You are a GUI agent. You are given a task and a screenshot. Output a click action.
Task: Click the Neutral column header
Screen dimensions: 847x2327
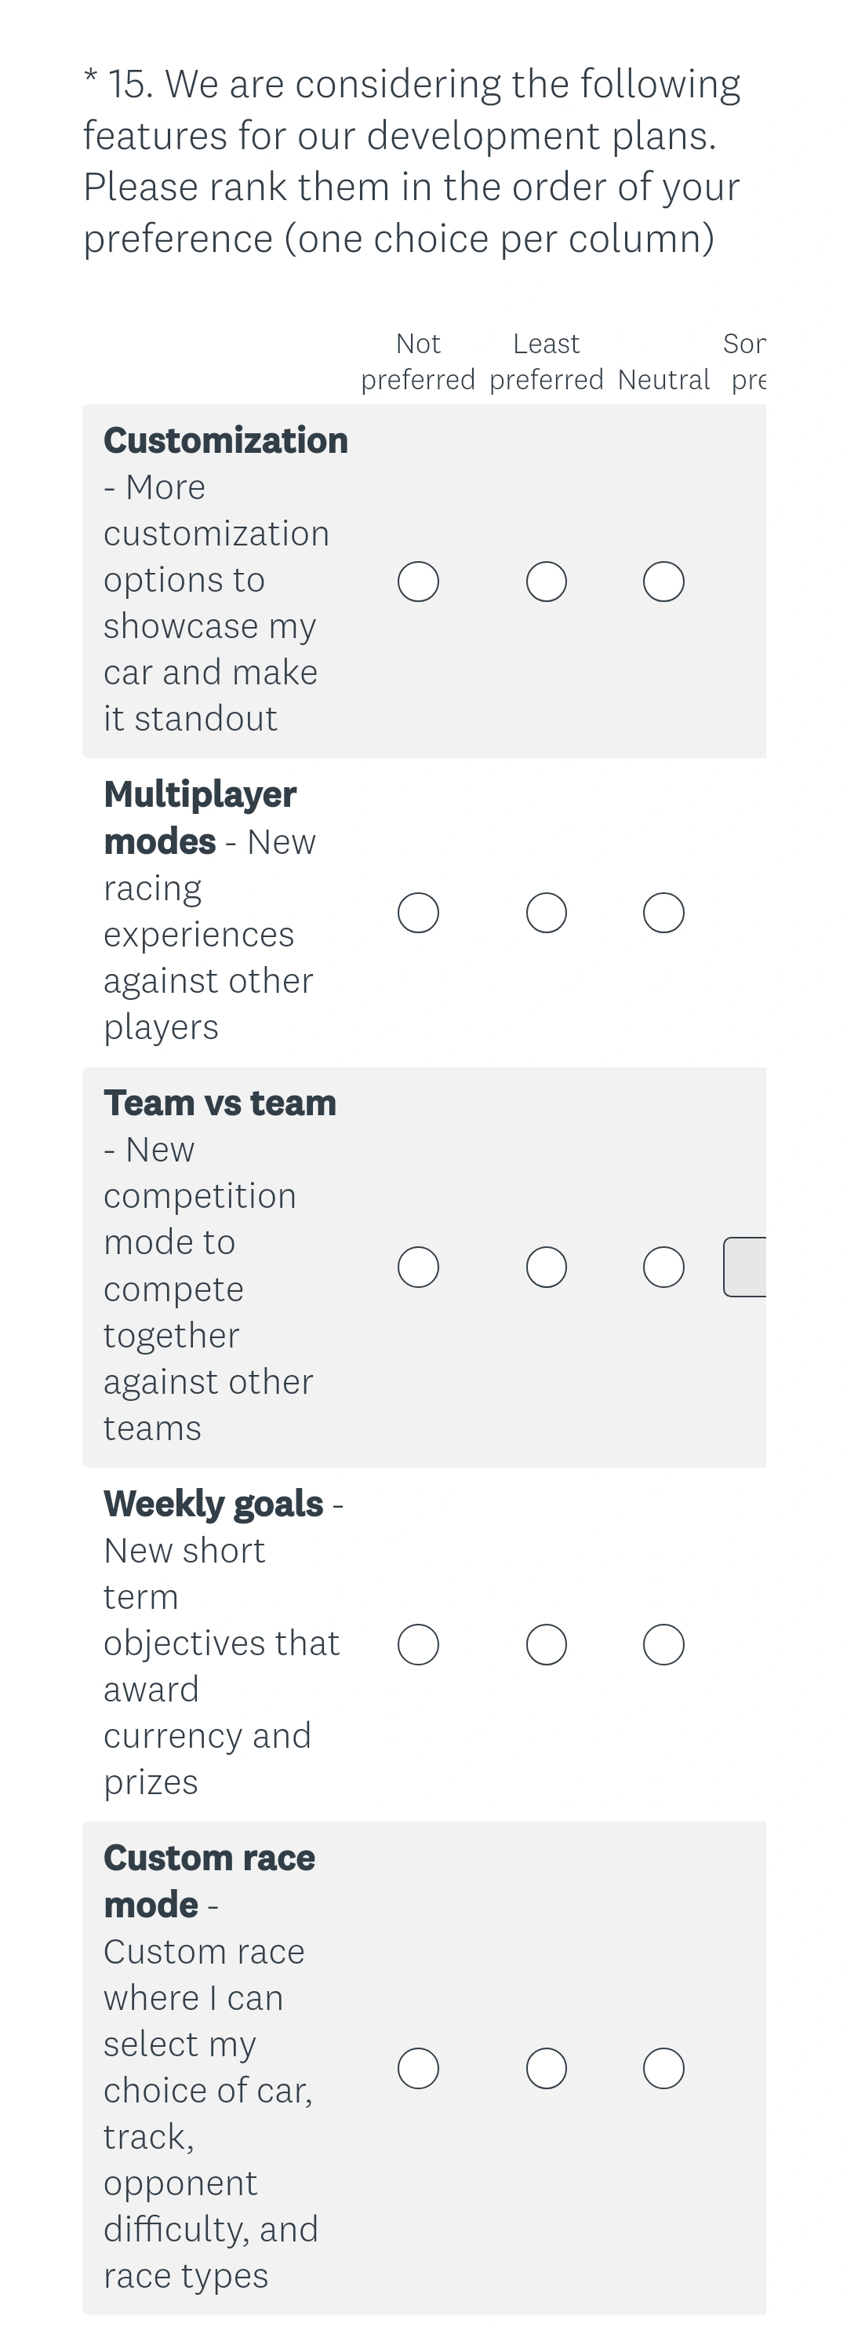coord(663,379)
